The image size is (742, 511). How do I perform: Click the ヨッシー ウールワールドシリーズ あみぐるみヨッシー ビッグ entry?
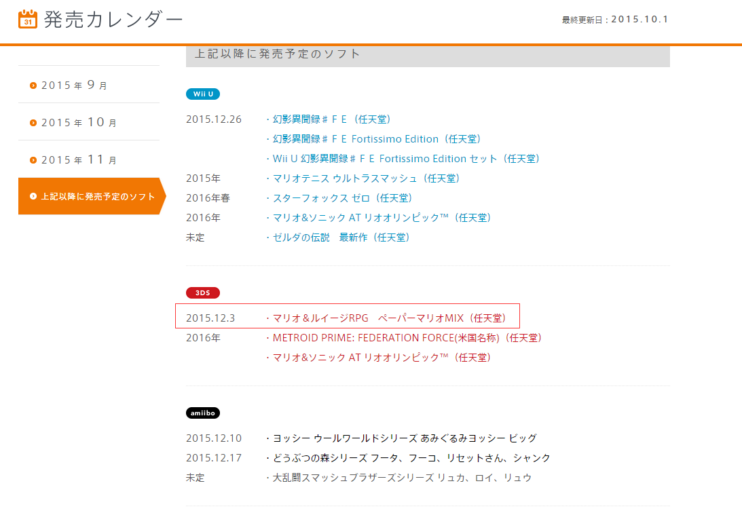[x=405, y=438]
